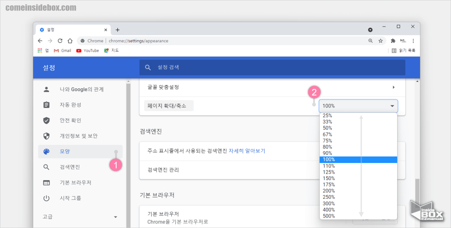The width and height of the screenshot is (451, 228).
Task: Choose 200% zoom option
Action: tap(358, 191)
